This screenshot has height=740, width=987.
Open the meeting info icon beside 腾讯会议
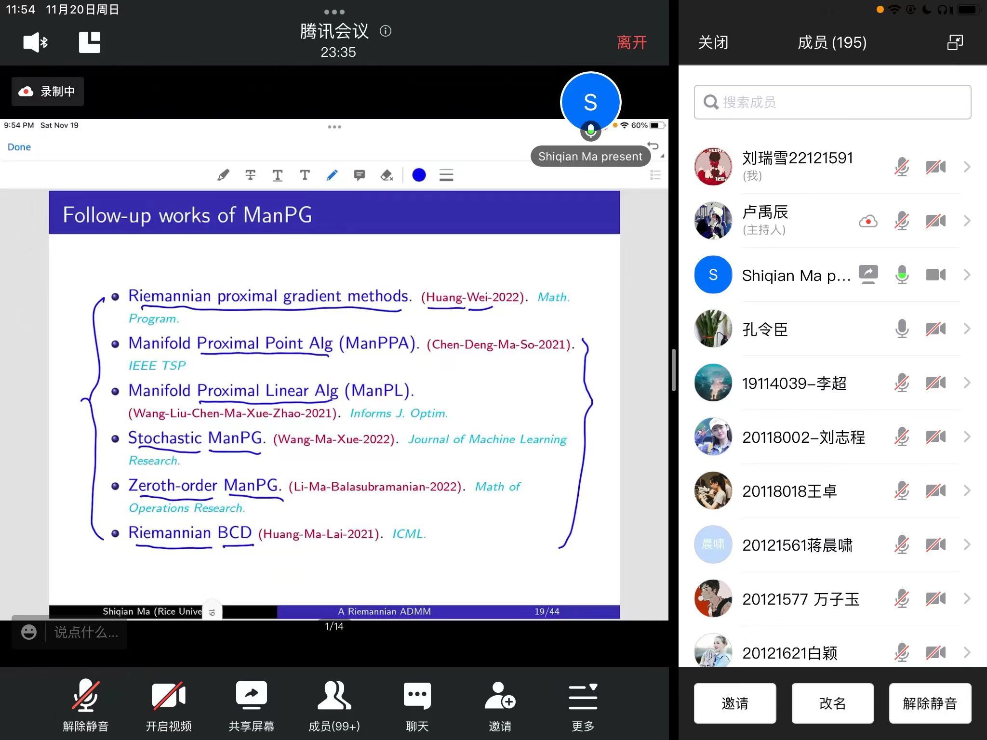pos(386,31)
